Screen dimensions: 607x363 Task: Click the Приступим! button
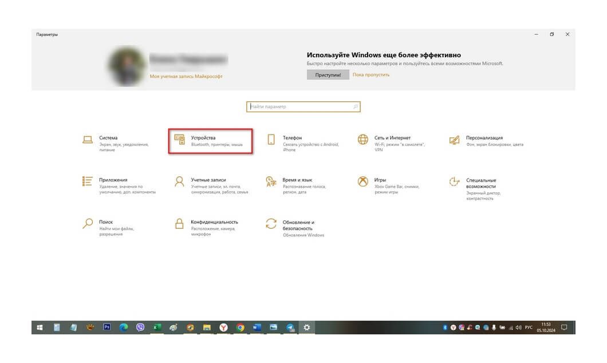click(x=328, y=74)
